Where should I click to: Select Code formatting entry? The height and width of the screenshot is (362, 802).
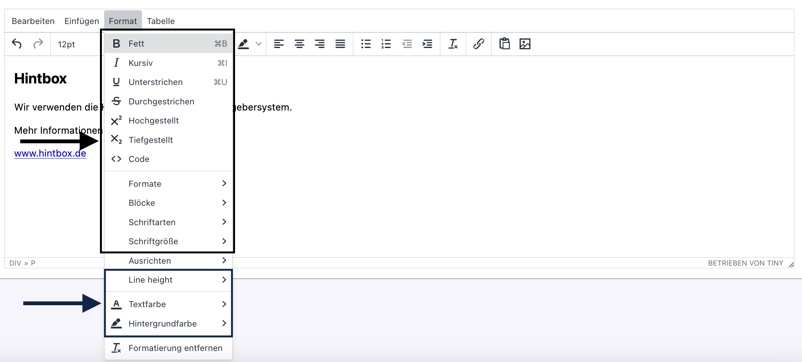168,159
